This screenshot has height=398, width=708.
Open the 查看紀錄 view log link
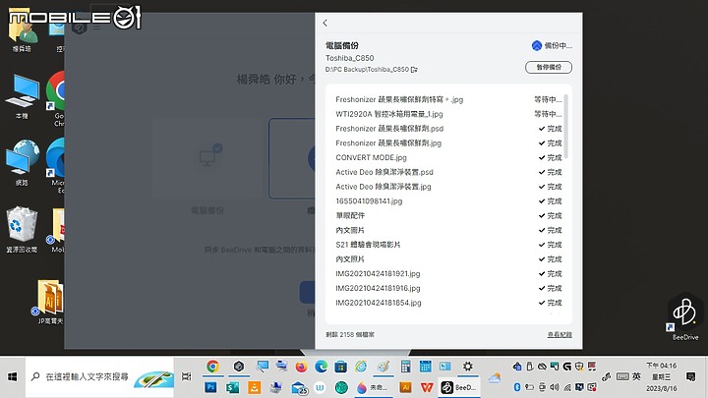pyautogui.click(x=560, y=334)
